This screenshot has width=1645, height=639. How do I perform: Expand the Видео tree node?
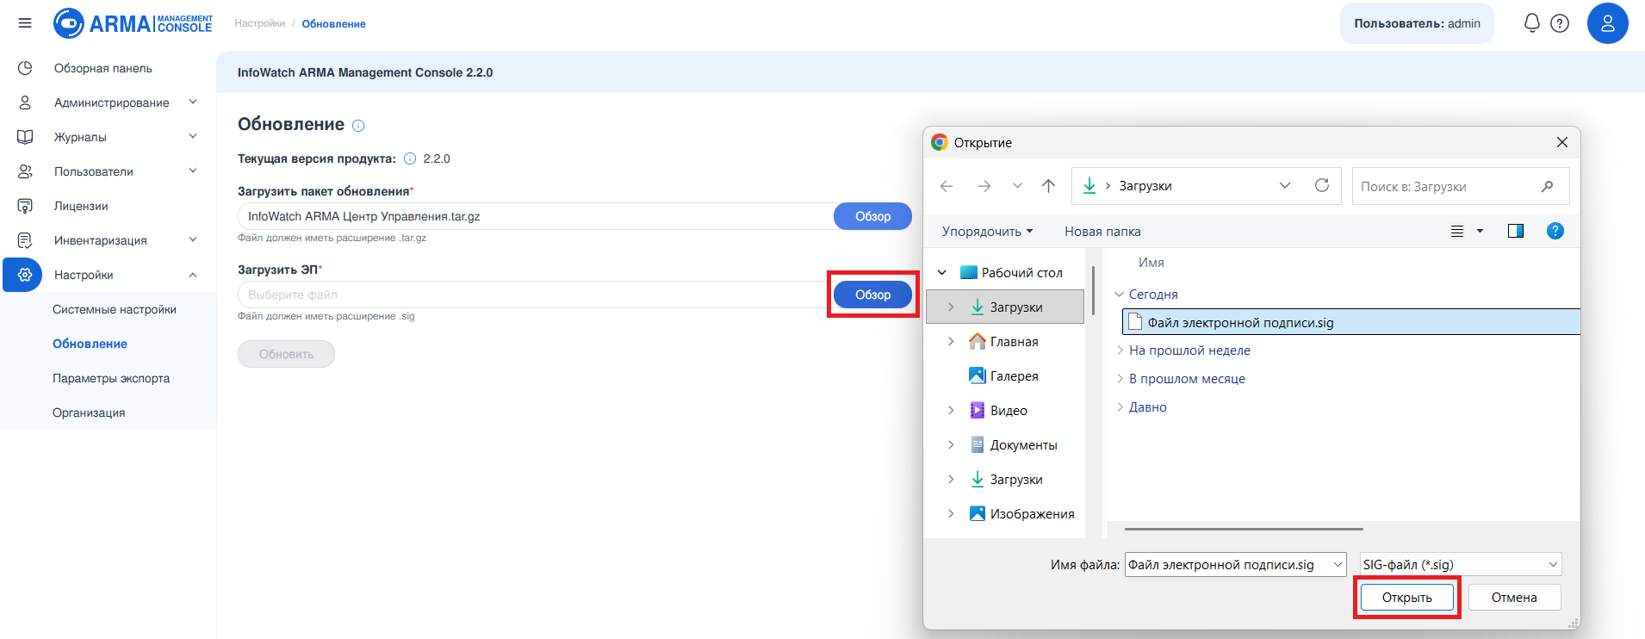(951, 410)
